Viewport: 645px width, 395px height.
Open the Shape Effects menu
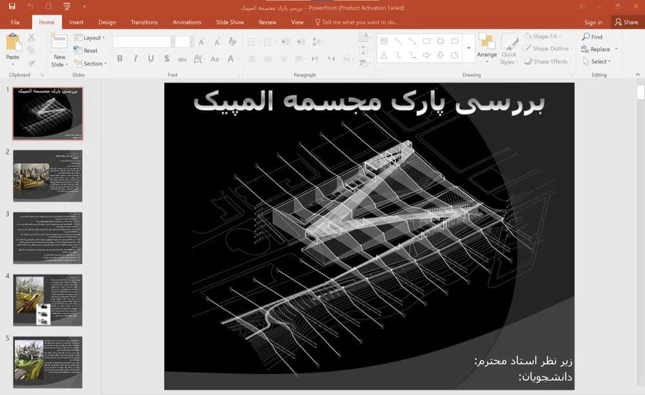coord(548,61)
